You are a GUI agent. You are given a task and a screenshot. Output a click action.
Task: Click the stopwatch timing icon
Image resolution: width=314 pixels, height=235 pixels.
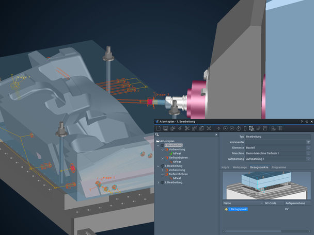click(239, 128)
